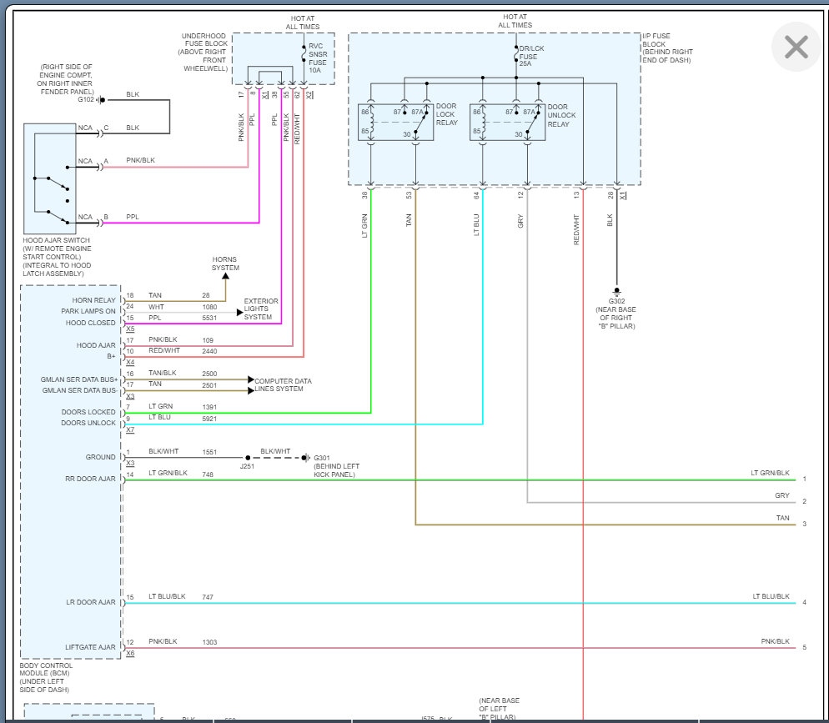Click the GMLAN SER DATA BUS- label
The image size is (829, 723).
click(x=79, y=390)
